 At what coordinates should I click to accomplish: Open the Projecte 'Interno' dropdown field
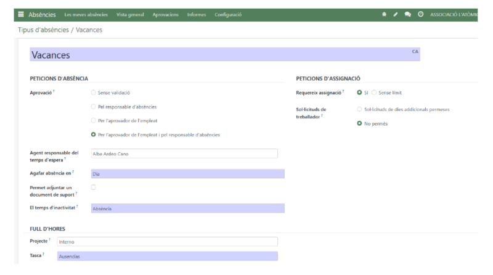(166, 242)
